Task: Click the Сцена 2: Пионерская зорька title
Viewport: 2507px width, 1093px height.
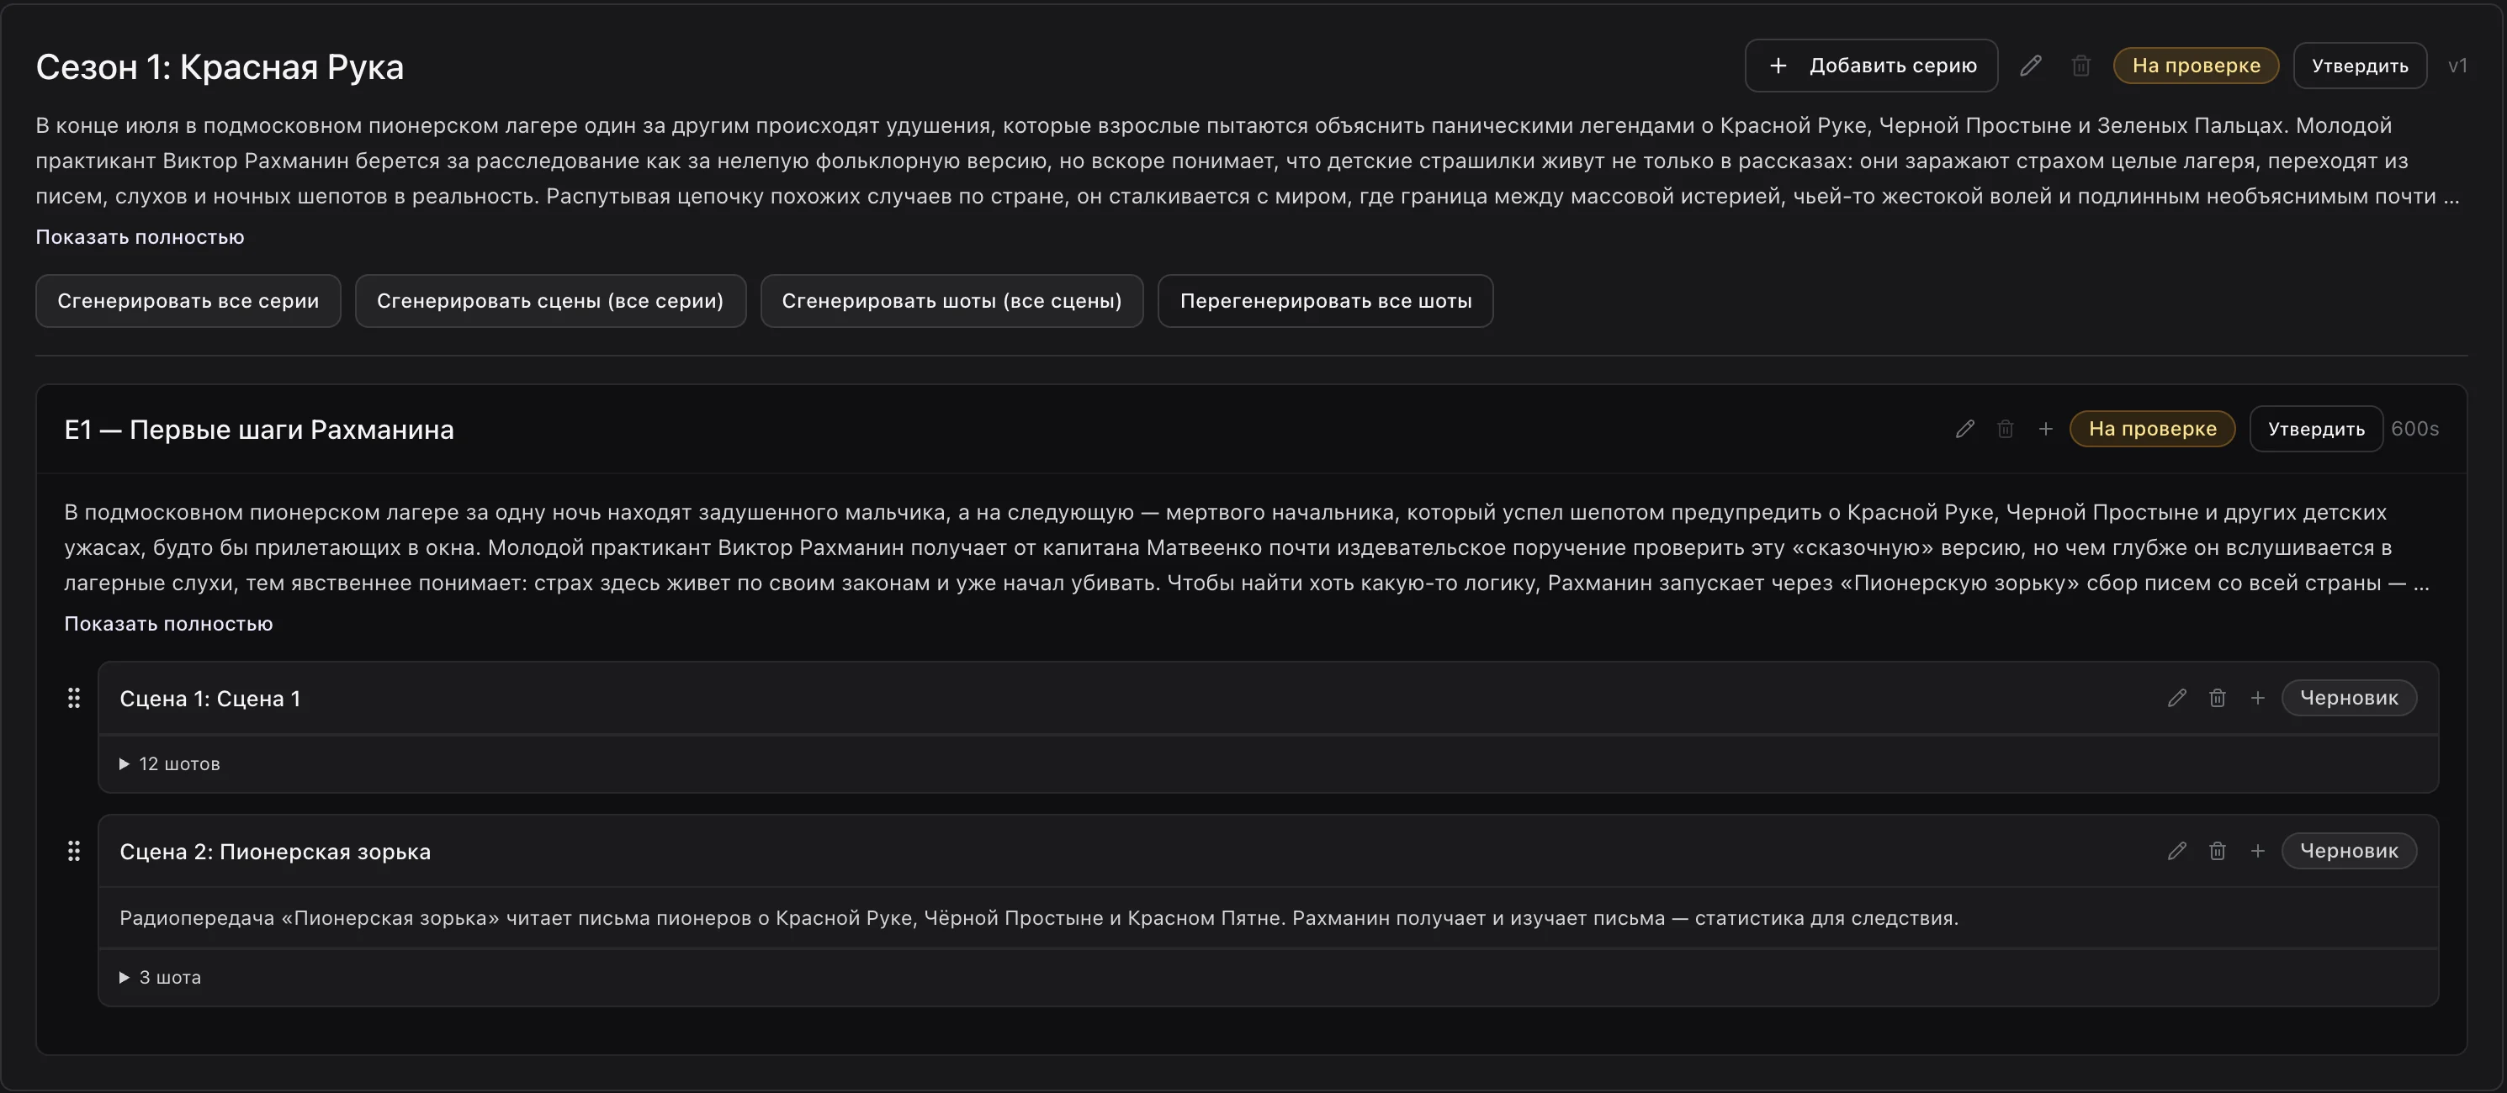Action: [275, 852]
